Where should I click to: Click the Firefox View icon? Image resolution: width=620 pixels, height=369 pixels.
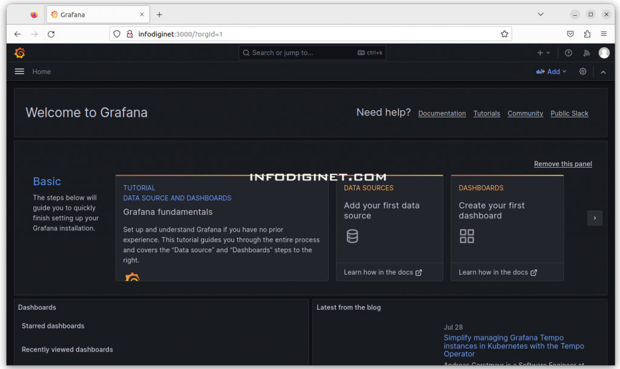(x=34, y=15)
